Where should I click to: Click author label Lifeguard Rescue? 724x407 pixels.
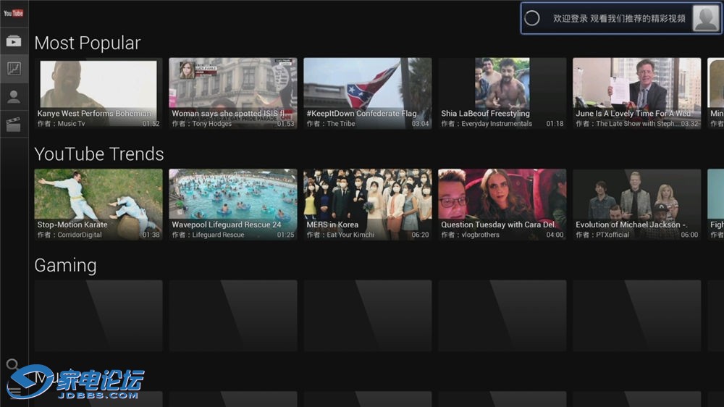218,235
